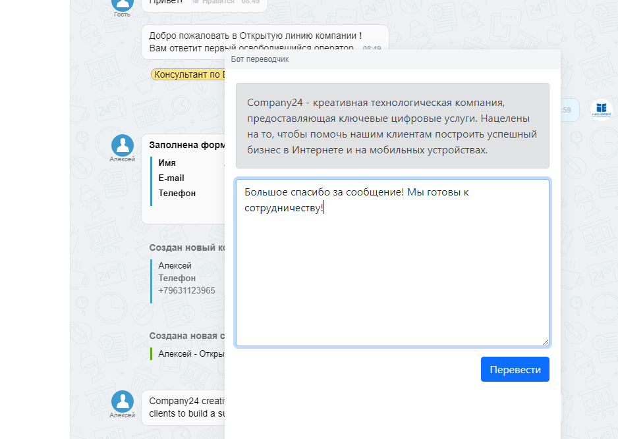The image size is (618, 439).
Task: Click the Company24 English message bubble
Action: click(x=183, y=407)
